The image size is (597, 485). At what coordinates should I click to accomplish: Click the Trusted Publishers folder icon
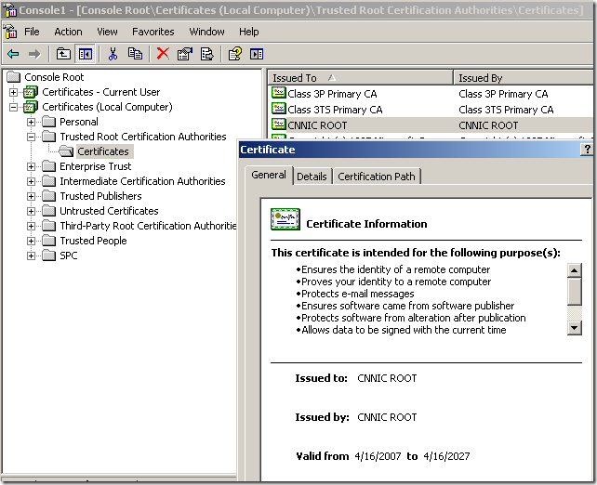(x=48, y=196)
